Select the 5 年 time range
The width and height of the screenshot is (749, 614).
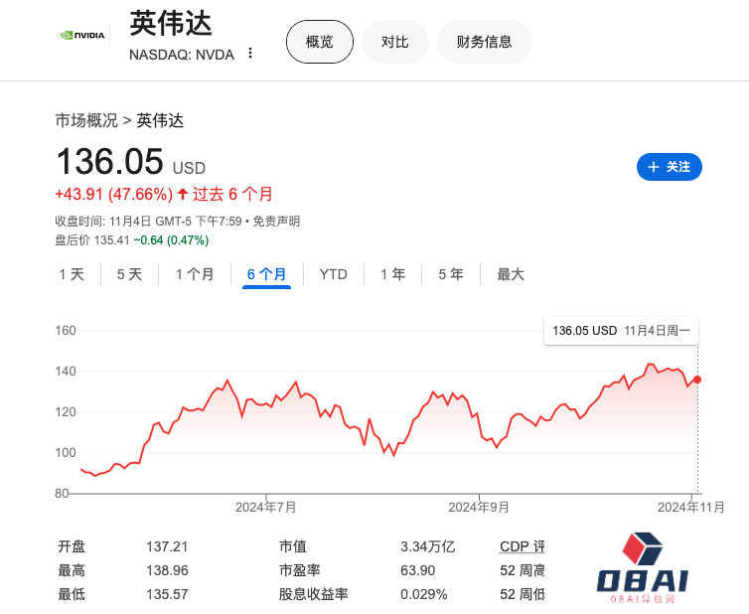coord(450,274)
